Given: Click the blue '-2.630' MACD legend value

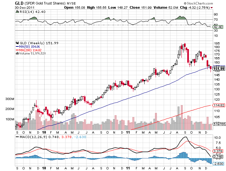Looking at the screenshot, I should 80,137.
